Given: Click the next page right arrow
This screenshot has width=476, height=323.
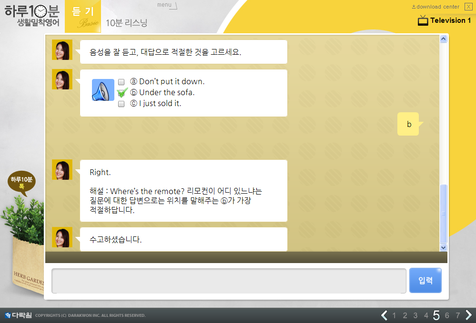Looking at the screenshot, I should (x=468, y=315).
